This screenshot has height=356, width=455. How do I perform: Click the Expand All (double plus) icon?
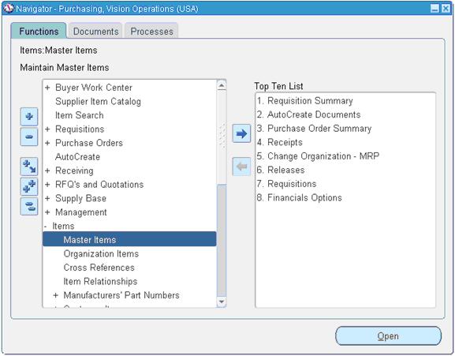pyautogui.click(x=29, y=186)
